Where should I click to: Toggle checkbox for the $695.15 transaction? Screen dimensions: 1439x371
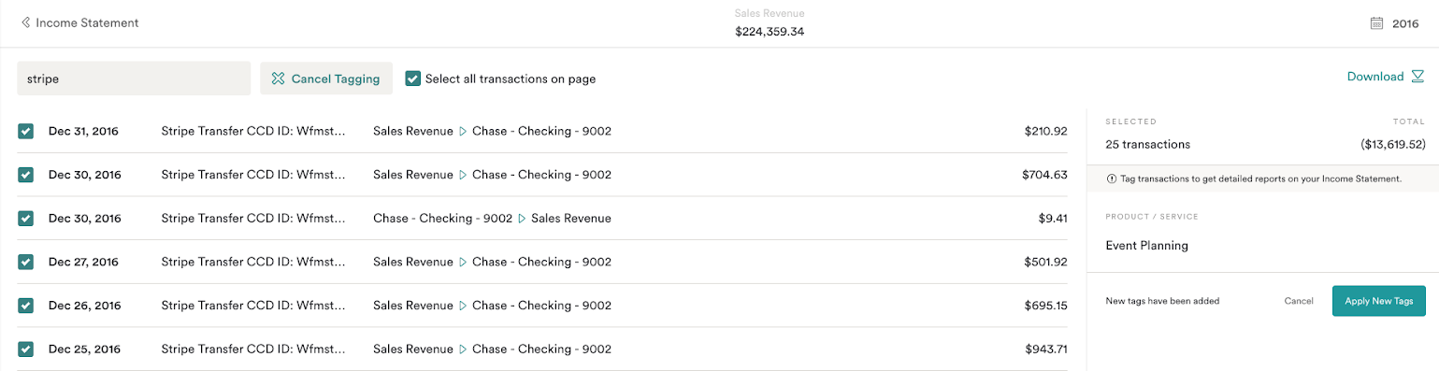click(x=26, y=306)
